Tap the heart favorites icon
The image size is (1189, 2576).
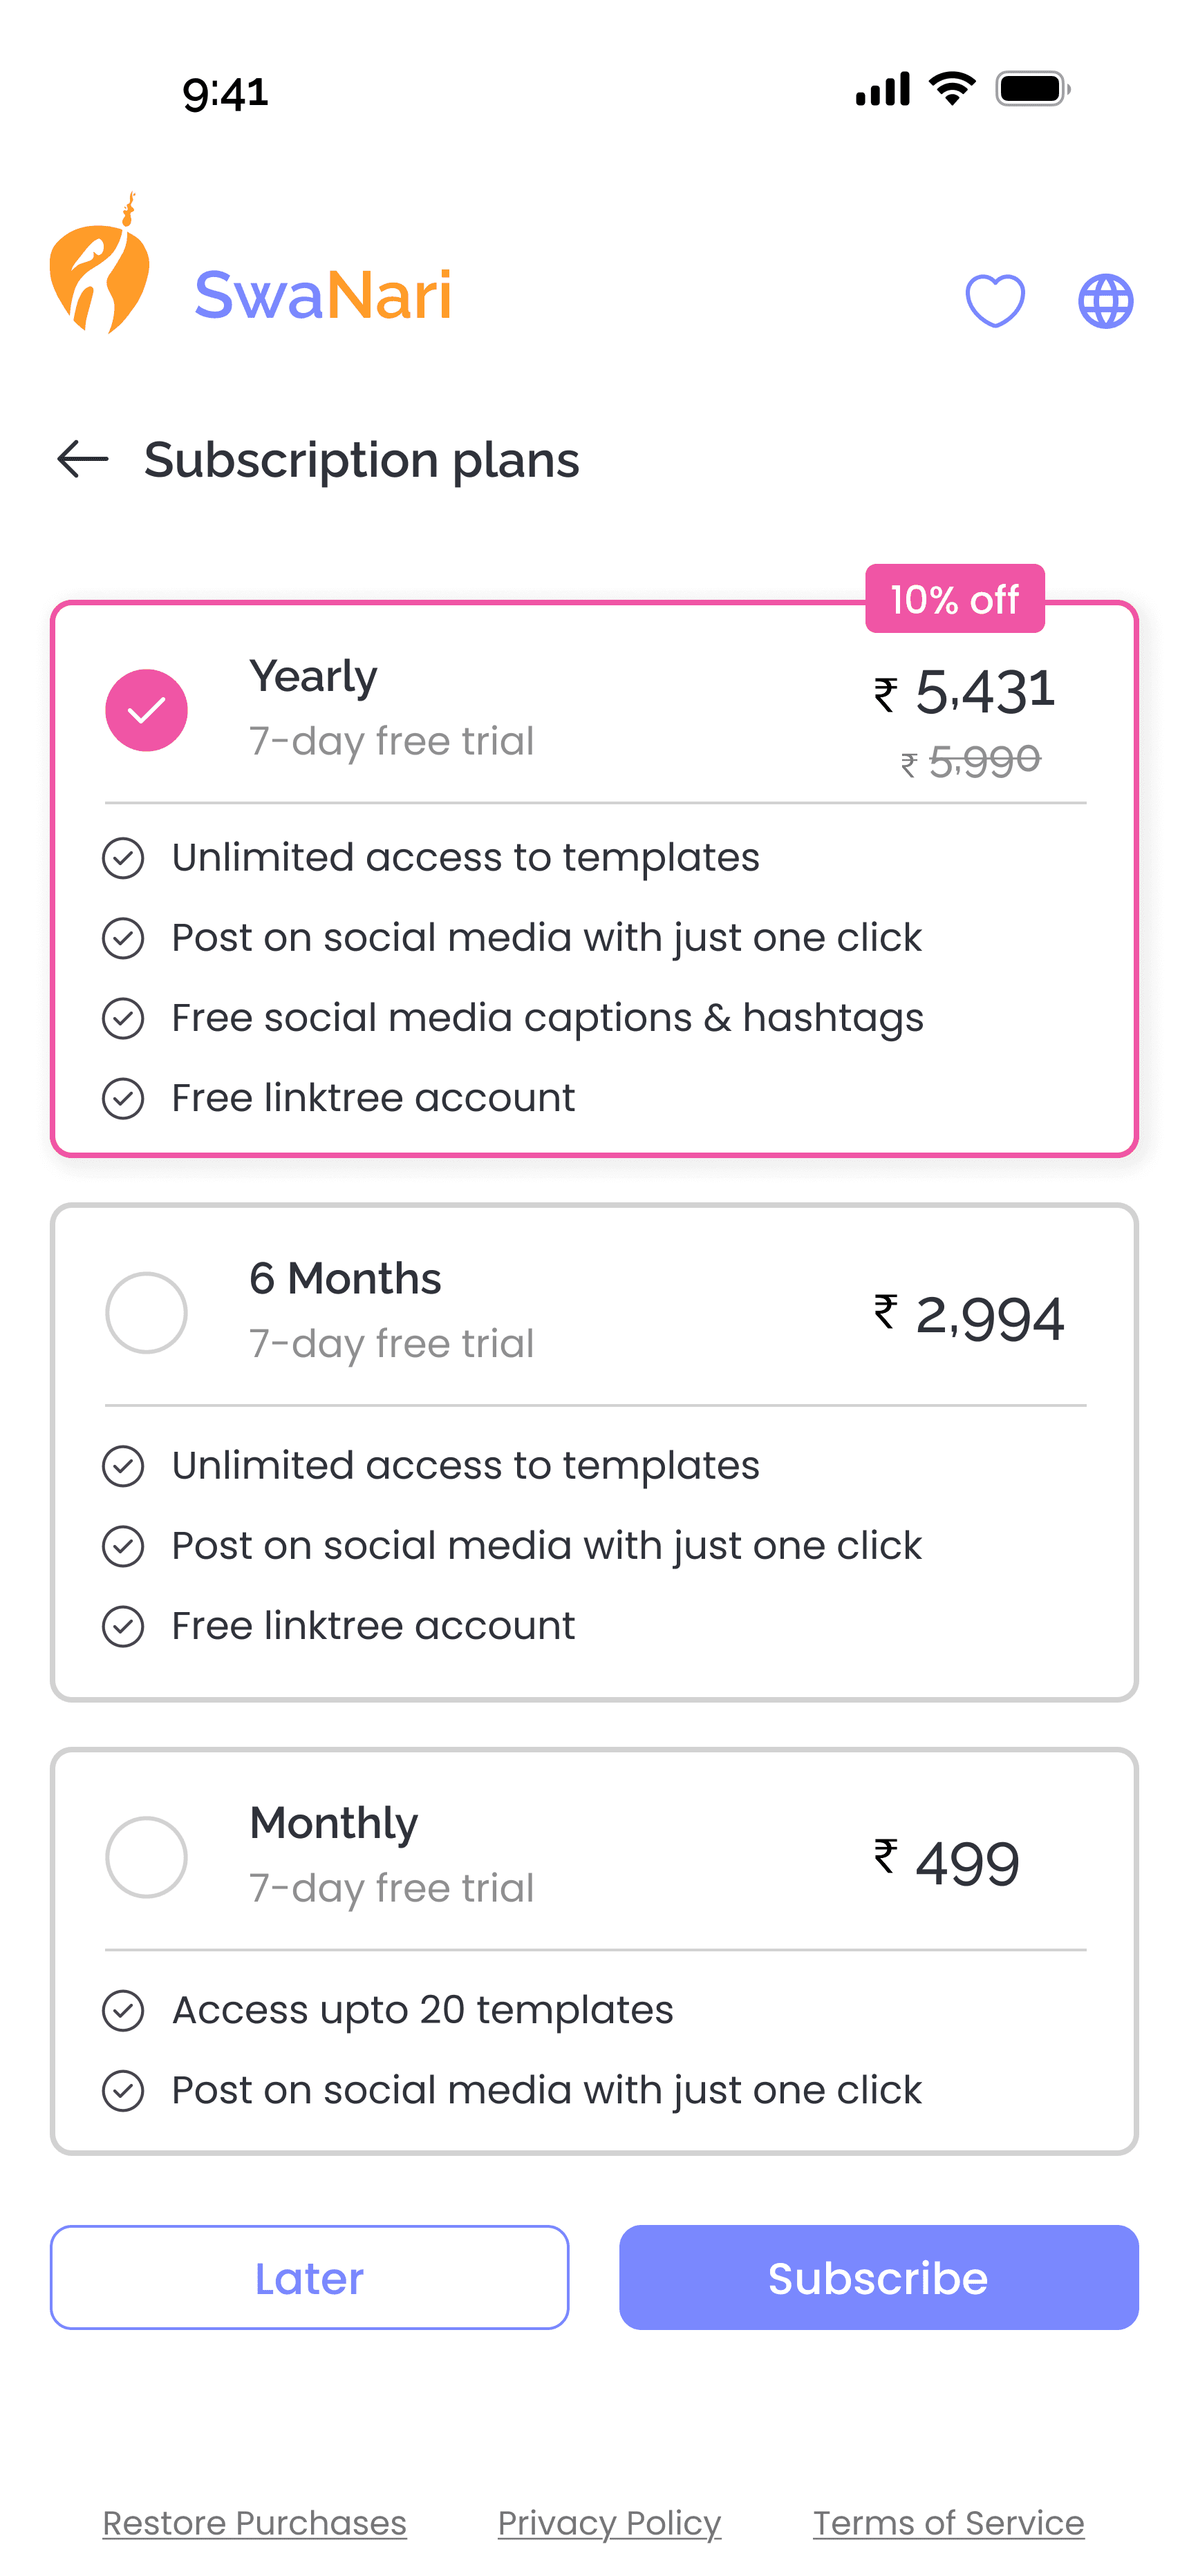995,300
